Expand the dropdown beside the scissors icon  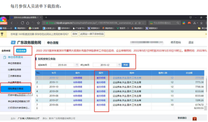click(197, 23)
